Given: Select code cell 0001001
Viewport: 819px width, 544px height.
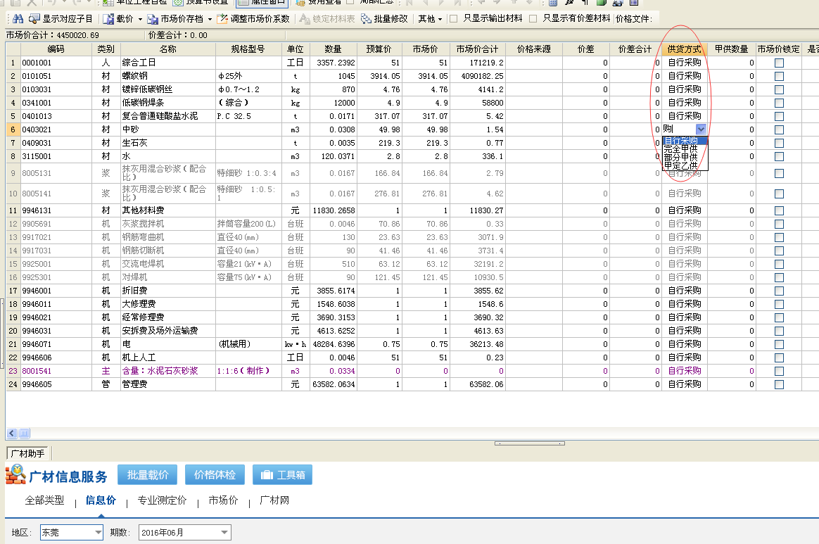Looking at the screenshot, I should tap(56, 63).
